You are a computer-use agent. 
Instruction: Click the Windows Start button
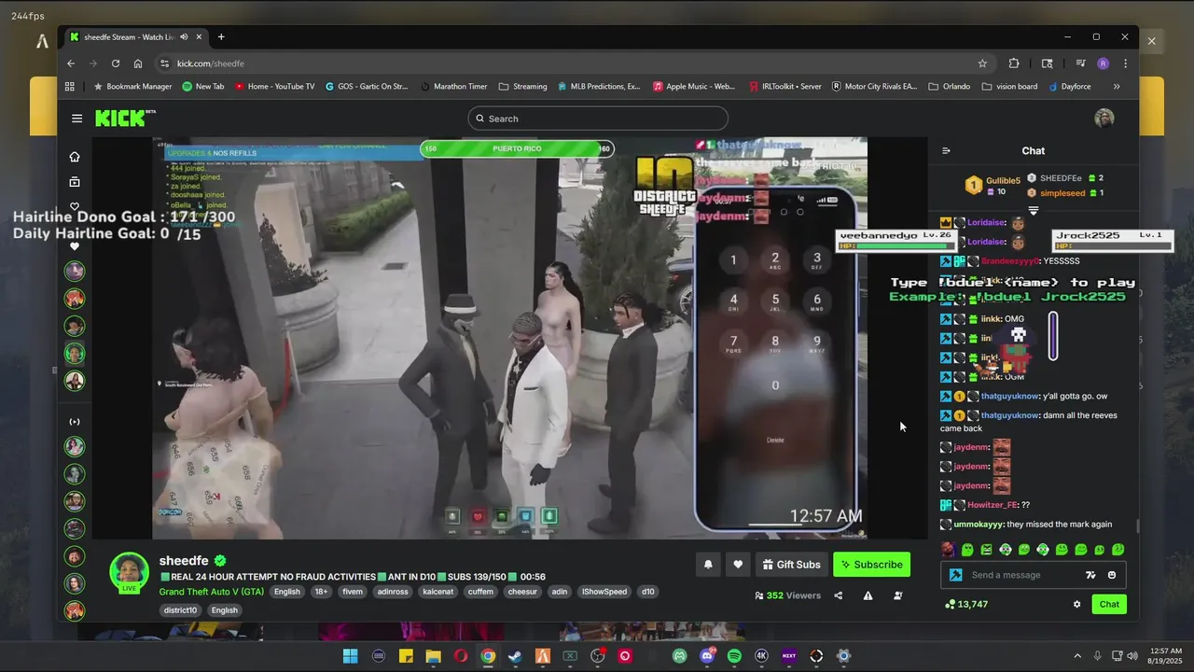[351, 656]
